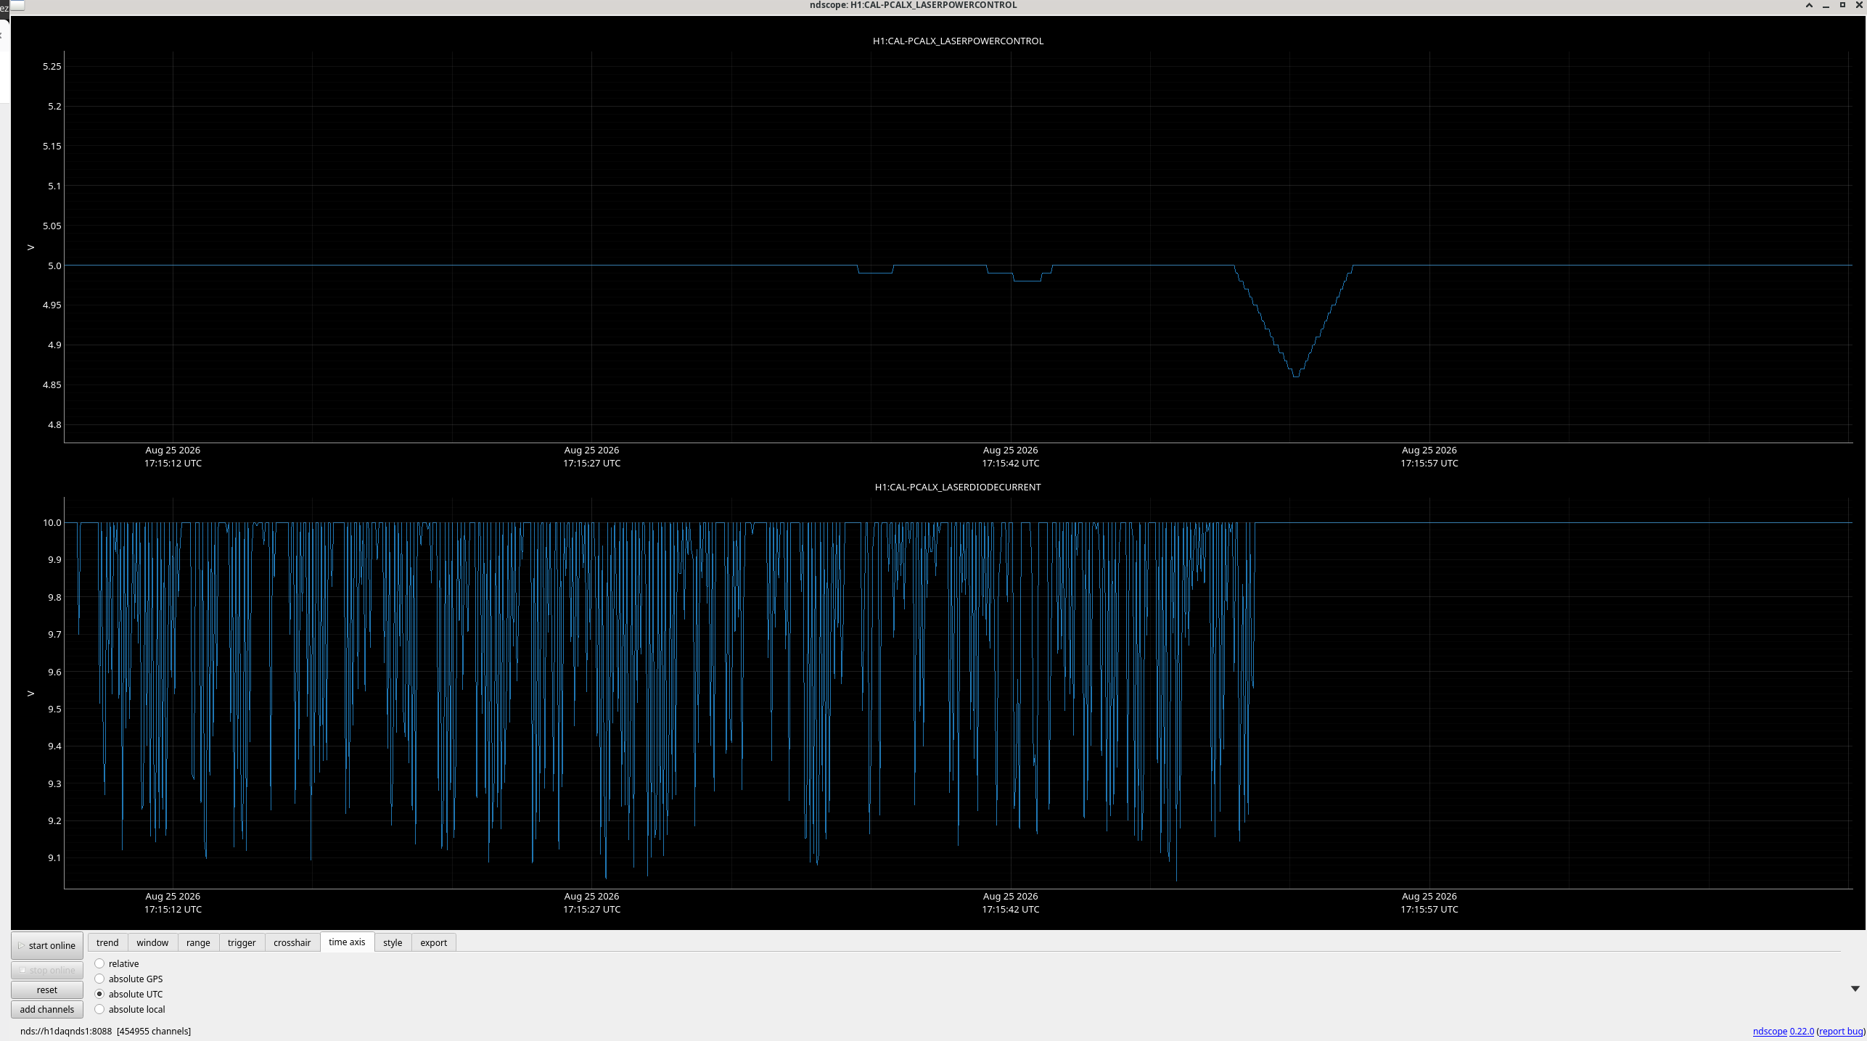
Task: Open the range tab
Action: pyautogui.click(x=198, y=942)
